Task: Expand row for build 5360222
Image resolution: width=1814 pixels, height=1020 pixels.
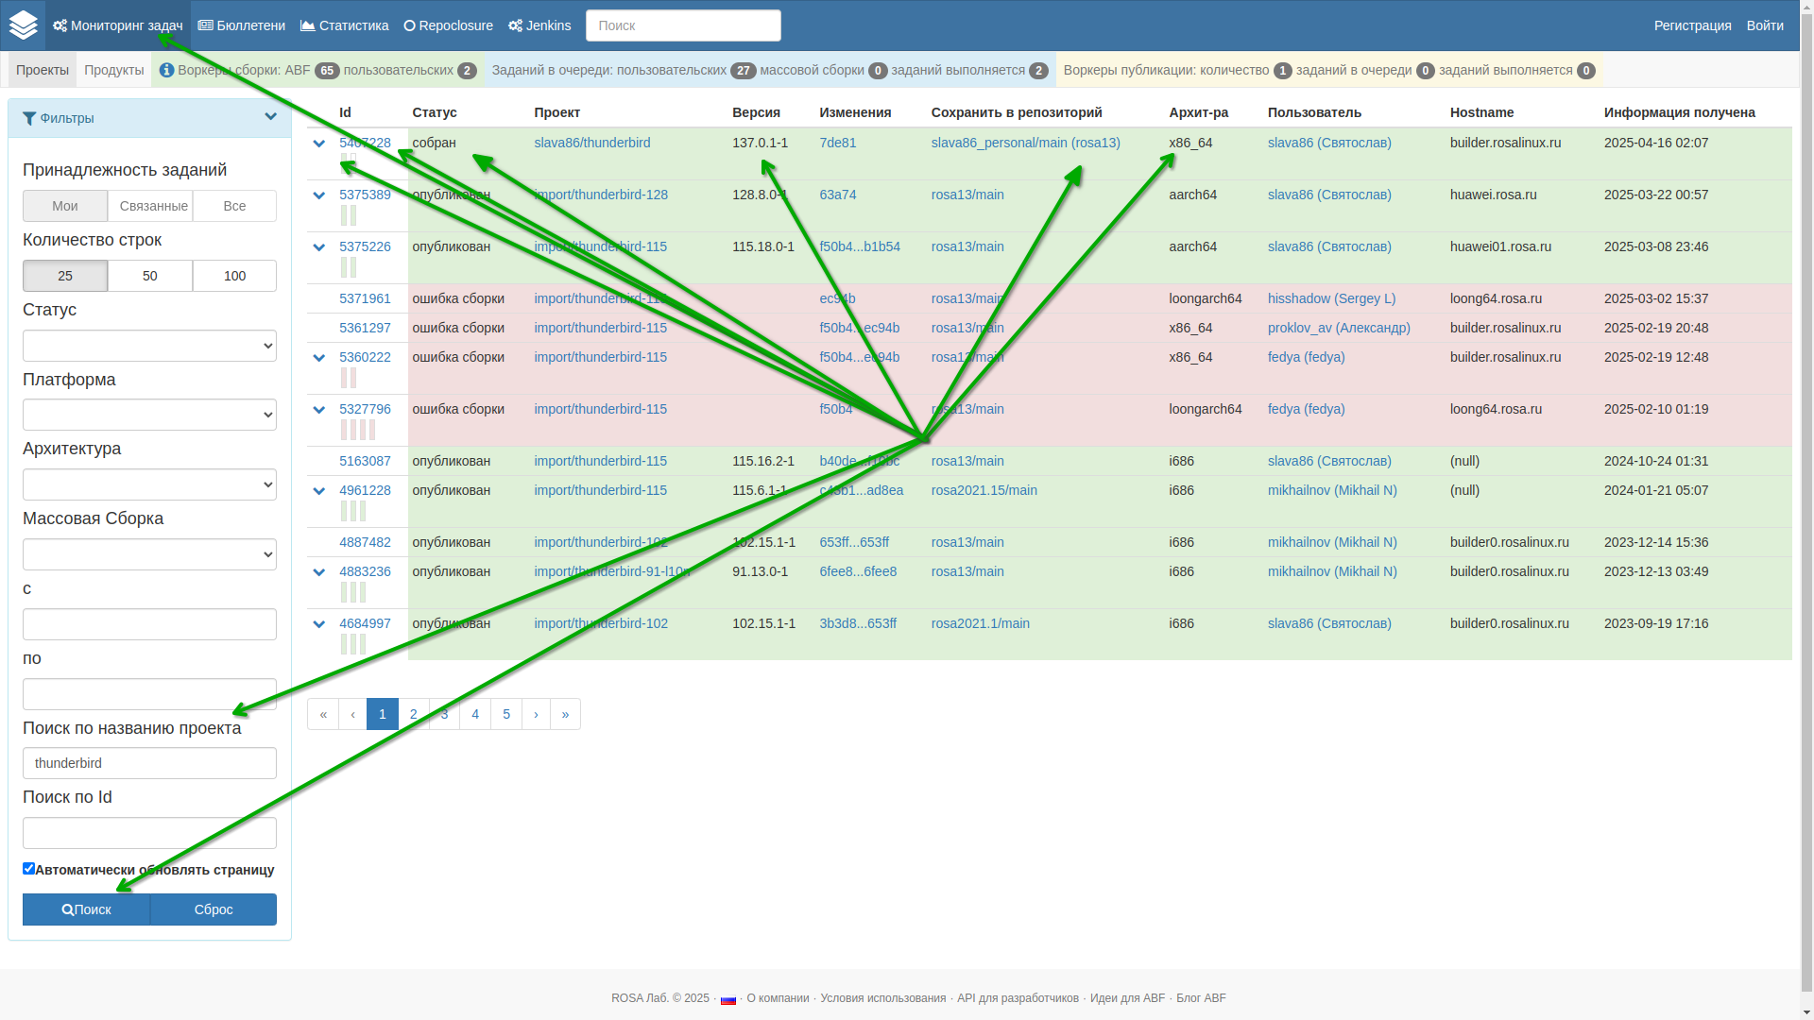Action: (318, 358)
